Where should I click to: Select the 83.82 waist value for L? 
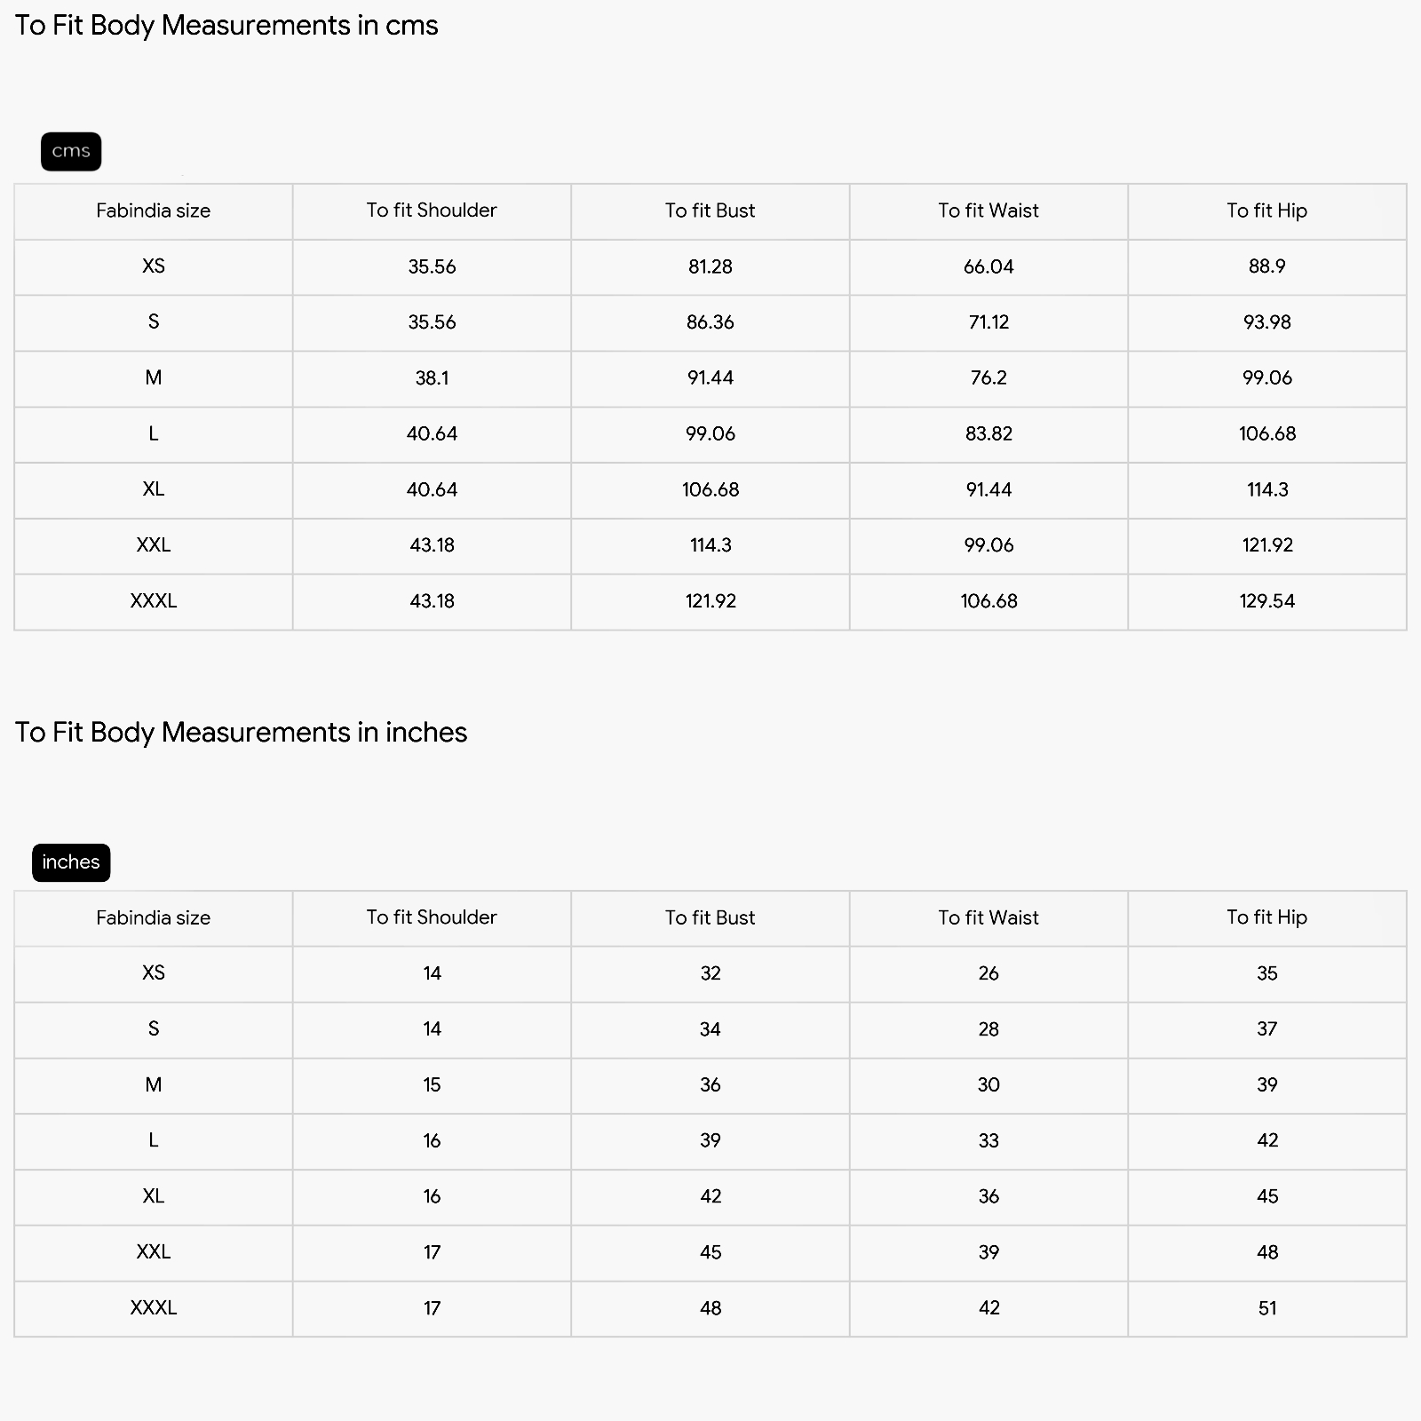(x=988, y=434)
